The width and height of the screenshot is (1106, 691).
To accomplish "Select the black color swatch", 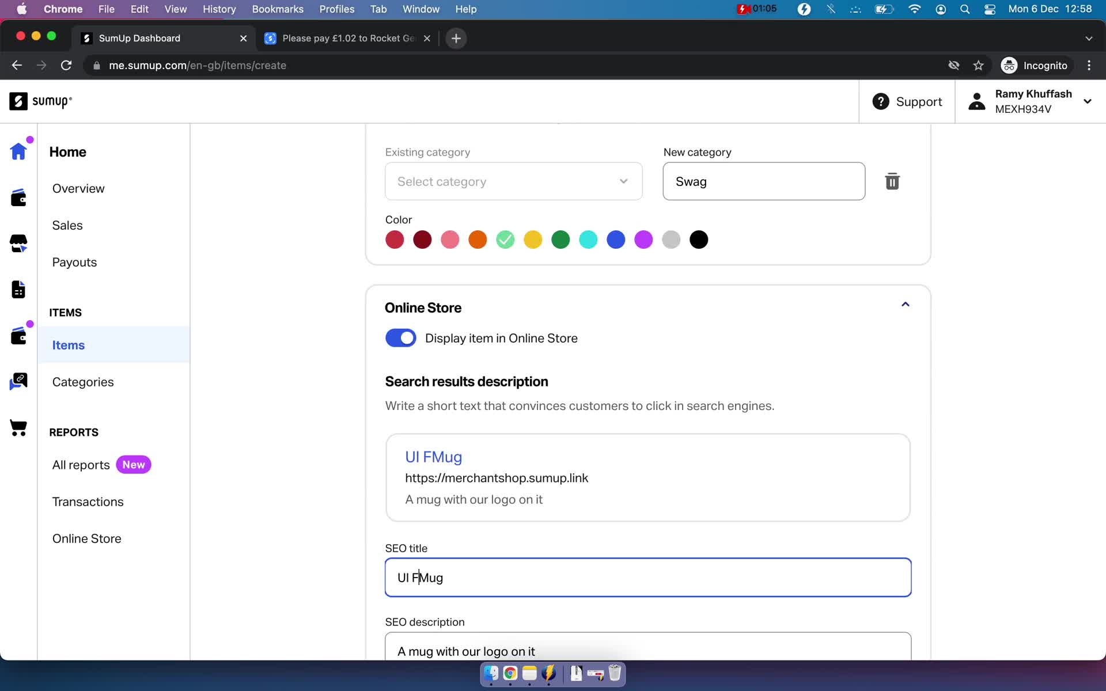I will click(x=698, y=239).
